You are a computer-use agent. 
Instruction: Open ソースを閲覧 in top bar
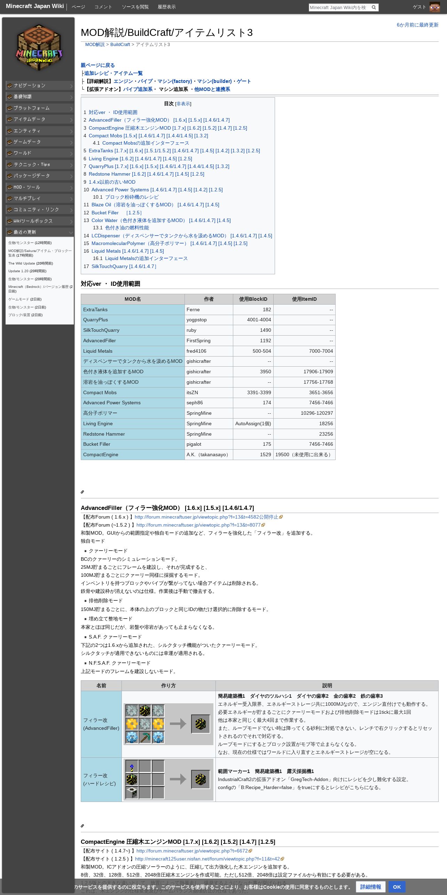click(135, 7)
